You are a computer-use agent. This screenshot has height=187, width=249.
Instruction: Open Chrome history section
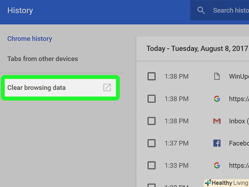point(30,39)
